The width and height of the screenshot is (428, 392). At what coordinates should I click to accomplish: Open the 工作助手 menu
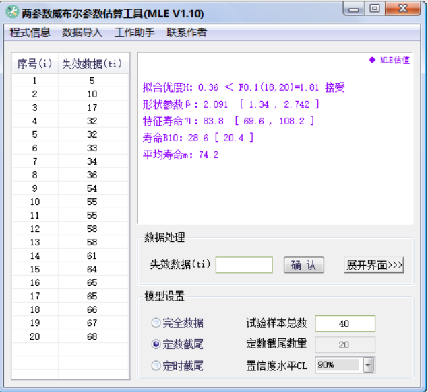tap(135, 32)
